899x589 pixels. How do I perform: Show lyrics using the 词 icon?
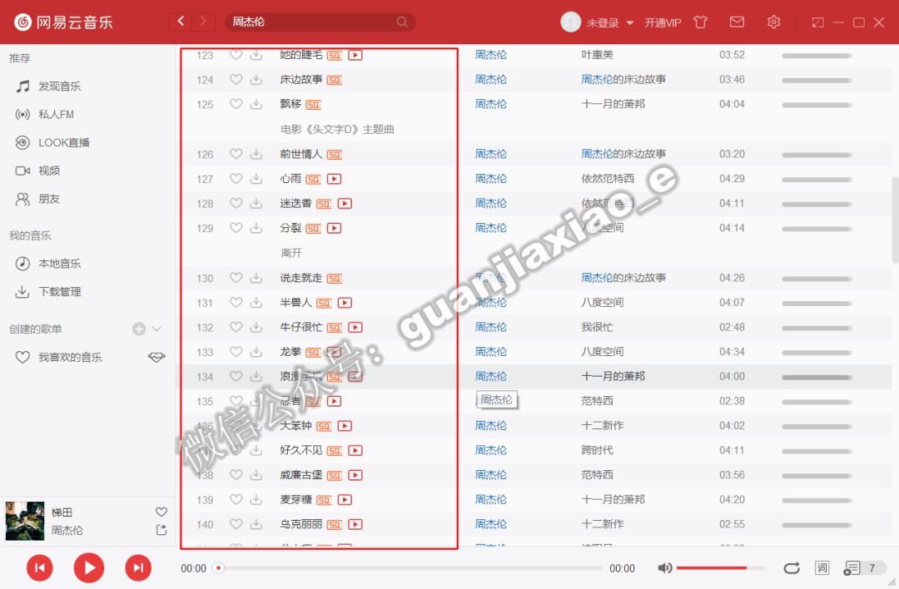point(821,567)
